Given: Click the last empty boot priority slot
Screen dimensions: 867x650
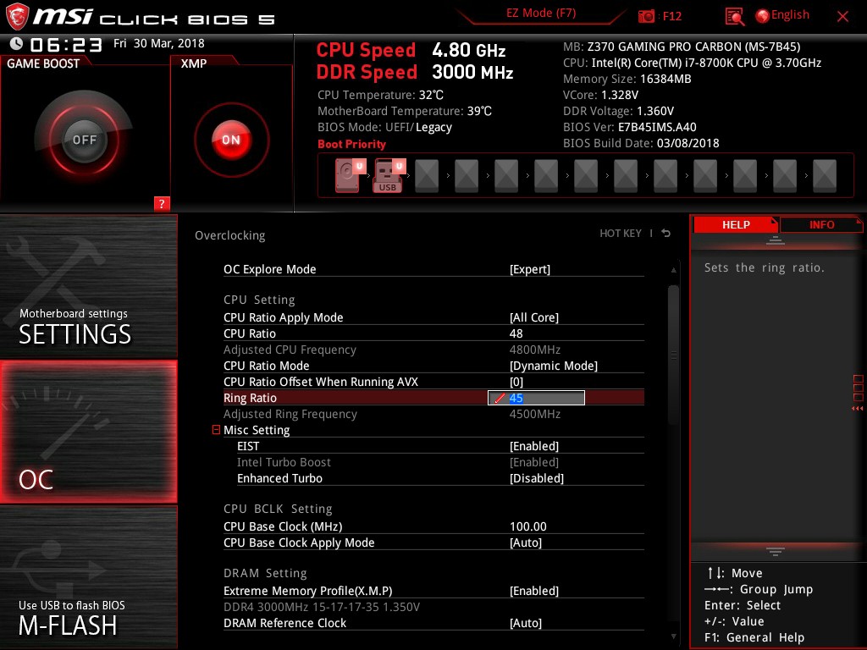Looking at the screenshot, I should point(825,176).
